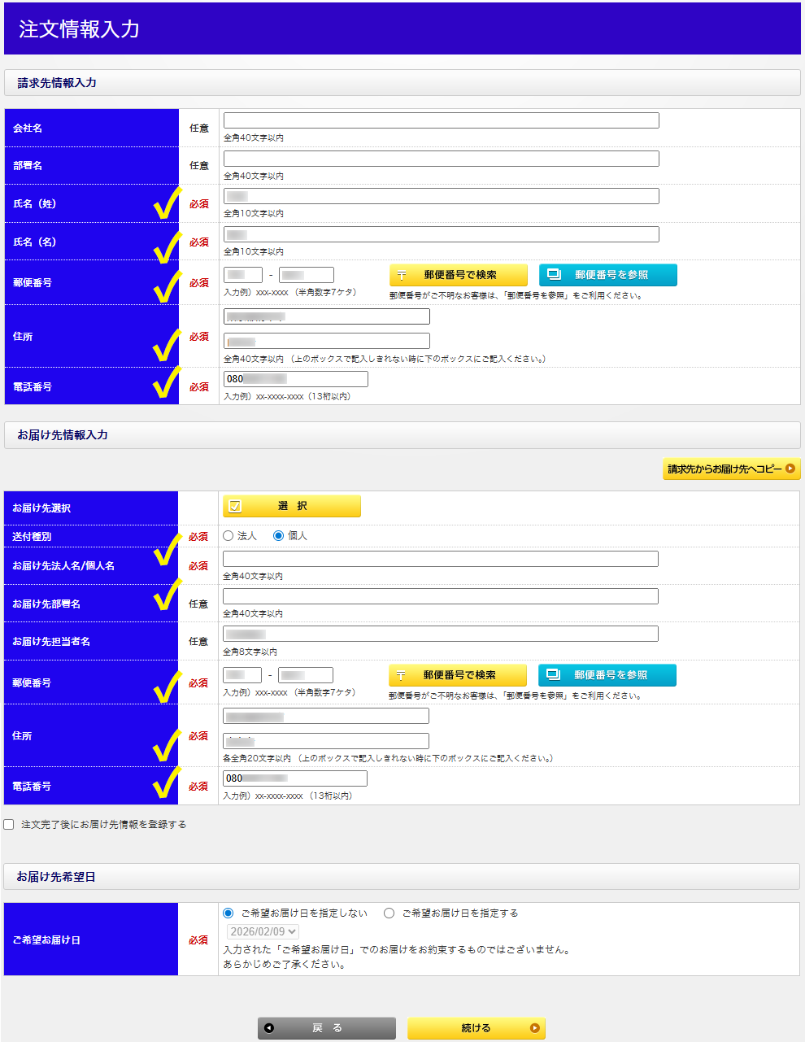Screen dimensions: 805x1042
Task: Open the delivery date dropdown
Action: click(x=263, y=932)
